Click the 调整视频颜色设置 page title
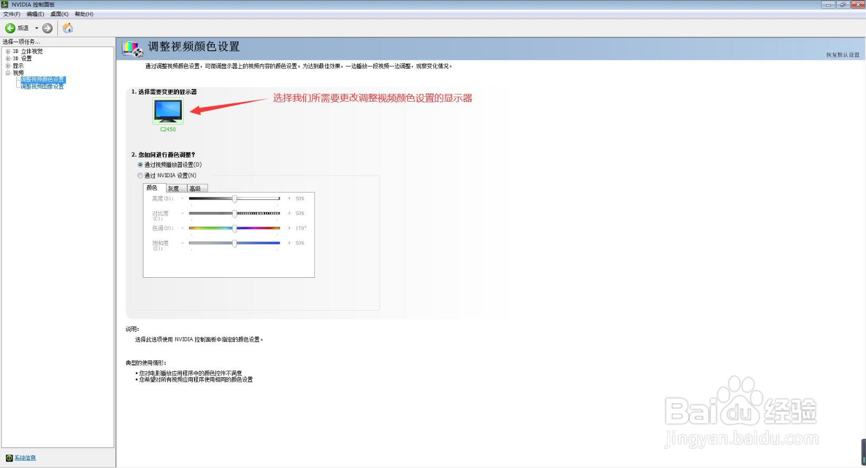The height and width of the screenshot is (468, 866). click(x=194, y=46)
